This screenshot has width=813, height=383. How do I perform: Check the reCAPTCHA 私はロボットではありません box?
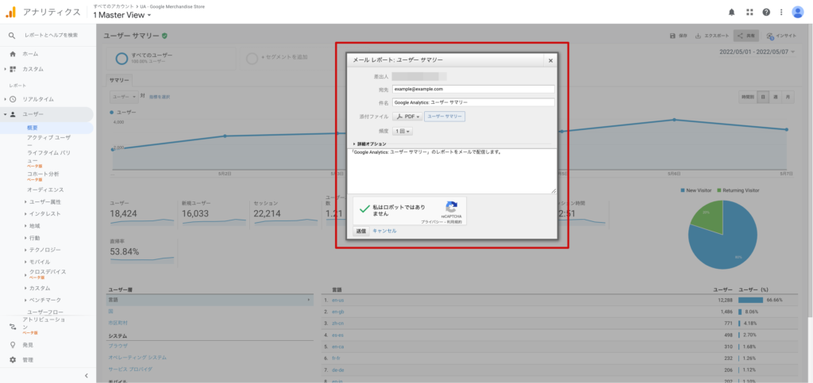pyautogui.click(x=364, y=209)
